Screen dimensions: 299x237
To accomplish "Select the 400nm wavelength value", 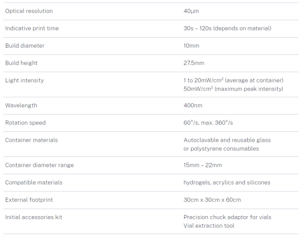I will point(193,105).
